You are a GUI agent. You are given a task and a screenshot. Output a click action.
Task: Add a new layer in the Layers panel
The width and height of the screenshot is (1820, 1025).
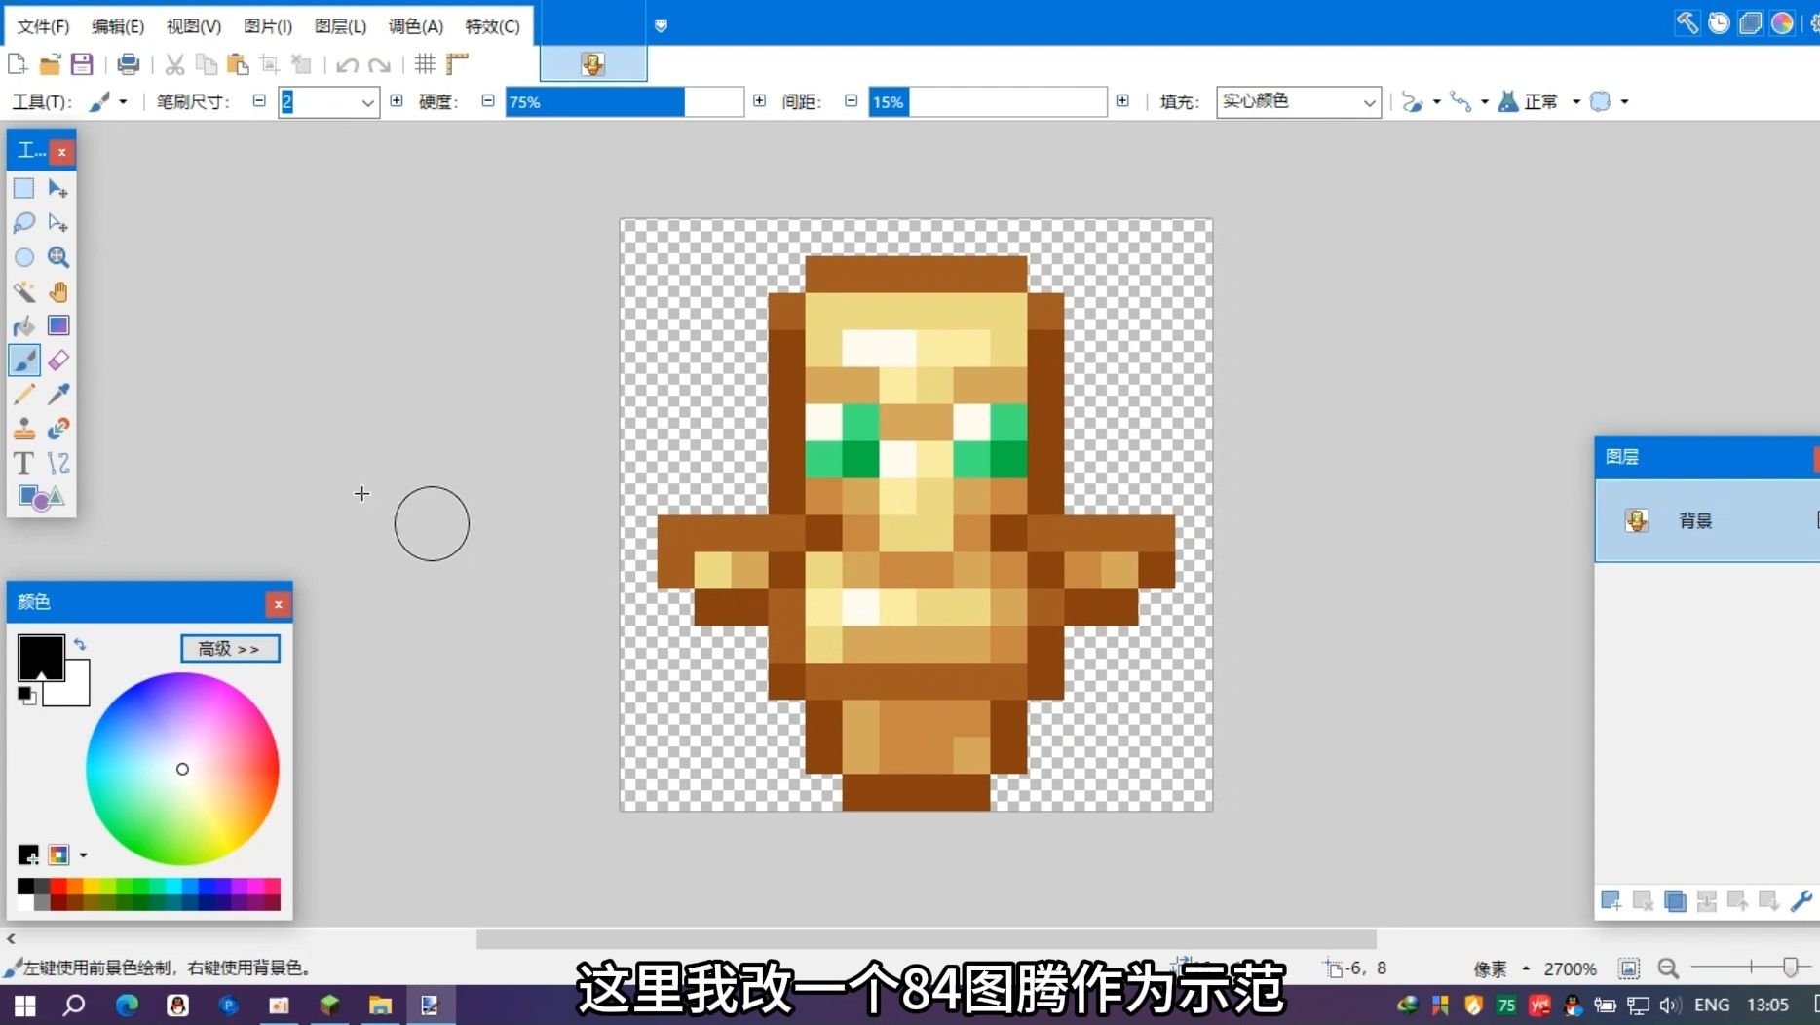(1611, 900)
